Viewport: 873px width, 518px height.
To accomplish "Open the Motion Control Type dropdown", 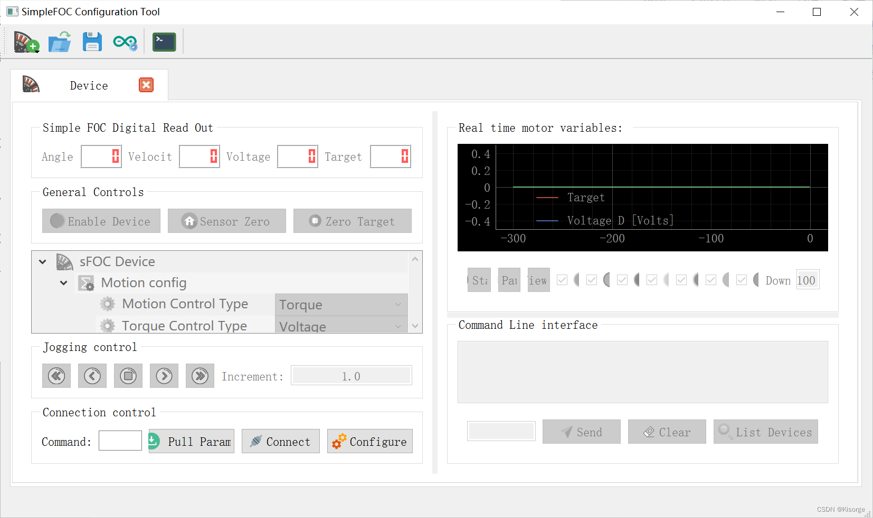I will click(x=341, y=304).
